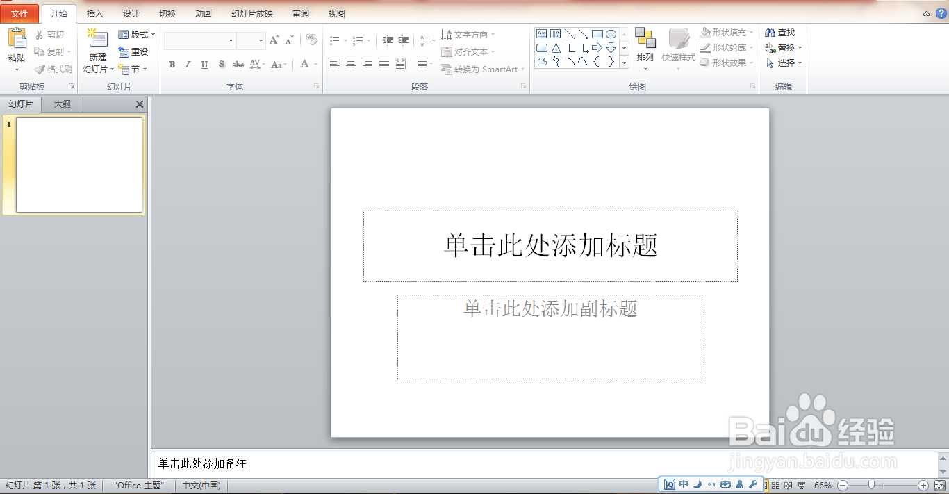The image size is (949, 494).
Task: Select the horizontal Text Box shape
Action: tap(542, 33)
